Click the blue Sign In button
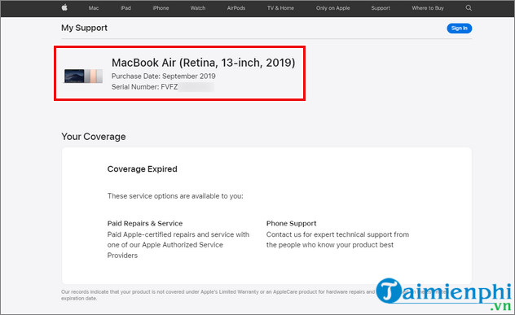Image resolution: width=515 pixels, height=315 pixels. click(x=459, y=28)
